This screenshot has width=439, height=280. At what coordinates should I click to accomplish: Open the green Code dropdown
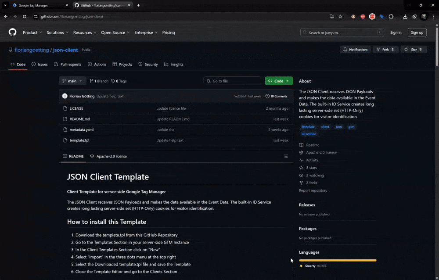[279, 81]
